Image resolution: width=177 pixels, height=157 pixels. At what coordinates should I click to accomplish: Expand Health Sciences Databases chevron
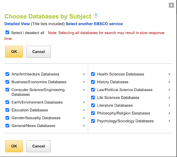click(x=169, y=74)
